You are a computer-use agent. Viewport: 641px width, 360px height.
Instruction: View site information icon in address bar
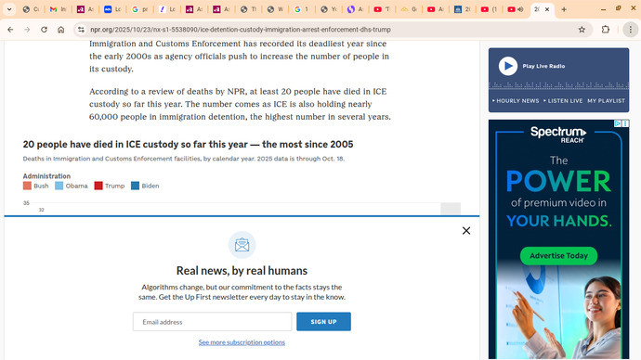pyautogui.click(x=82, y=30)
